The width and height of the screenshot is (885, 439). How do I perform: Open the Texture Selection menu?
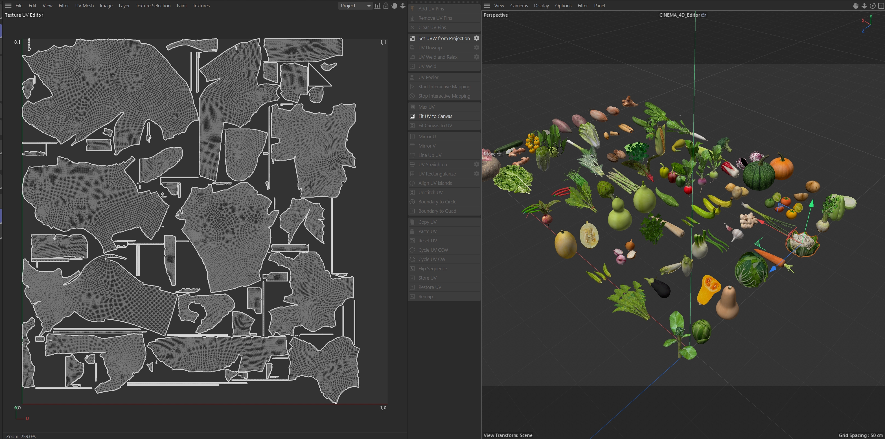pyautogui.click(x=153, y=5)
